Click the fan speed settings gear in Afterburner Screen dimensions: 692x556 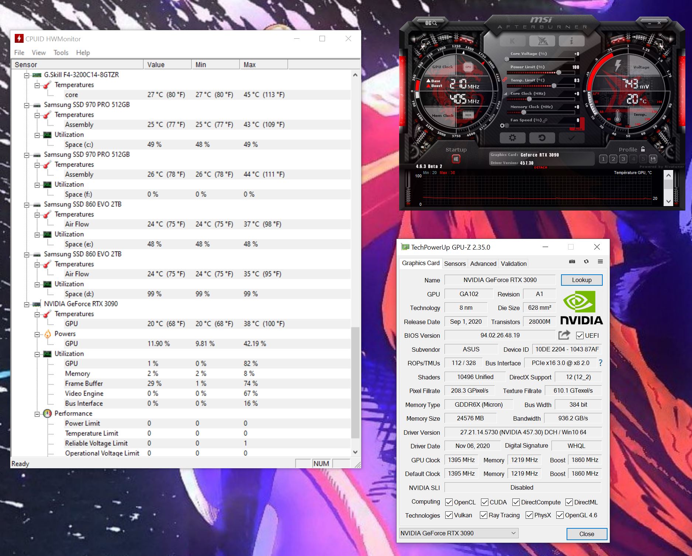coord(502,126)
